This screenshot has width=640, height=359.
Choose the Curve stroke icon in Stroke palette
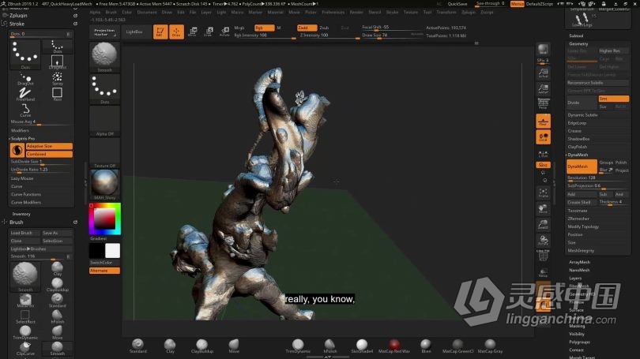click(25, 110)
